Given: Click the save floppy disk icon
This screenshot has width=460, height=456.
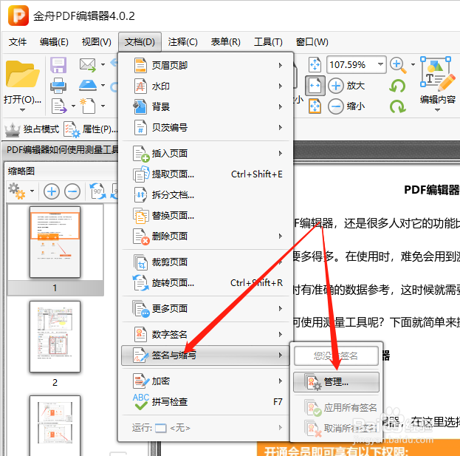Looking at the screenshot, I should click(58, 64).
